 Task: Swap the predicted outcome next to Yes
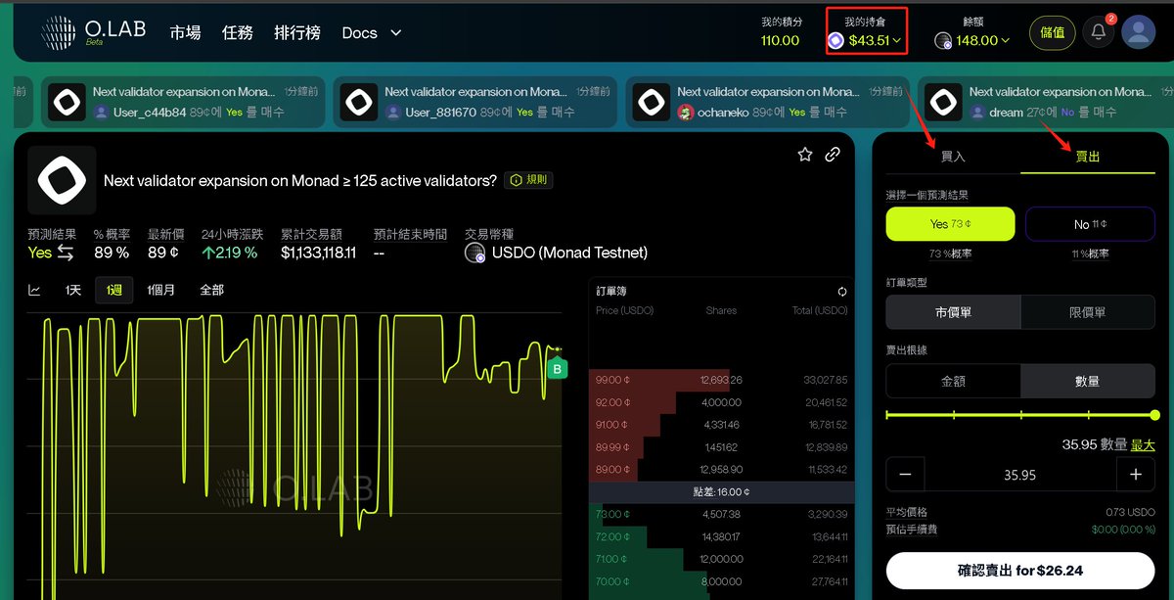click(x=66, y=253)
